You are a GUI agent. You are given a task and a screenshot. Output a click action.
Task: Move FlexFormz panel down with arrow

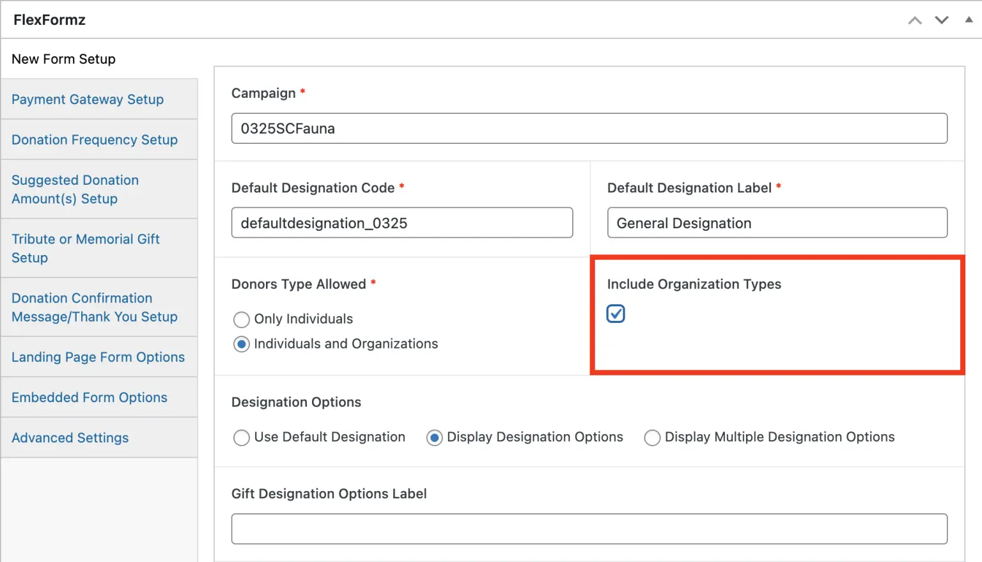click(x=941, y=20)
